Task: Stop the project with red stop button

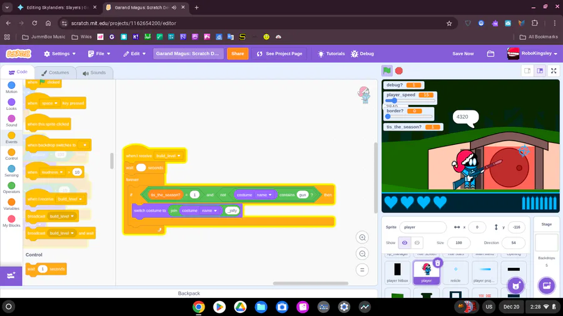Action: coord(399,71)
